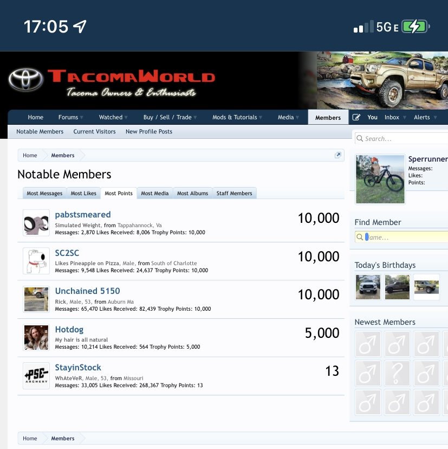Select the Most Points tab
The image size is (448, 449).
click(x=119, y=193)
